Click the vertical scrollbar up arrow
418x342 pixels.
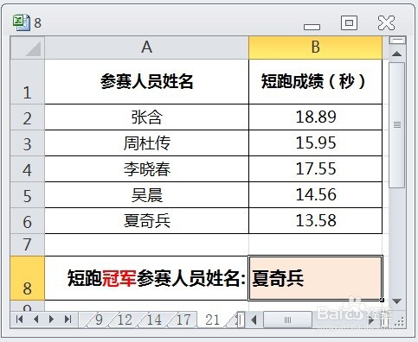397,54
